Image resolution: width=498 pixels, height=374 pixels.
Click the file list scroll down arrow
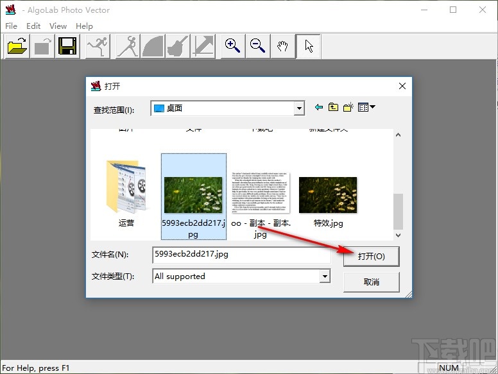[398, 235]
